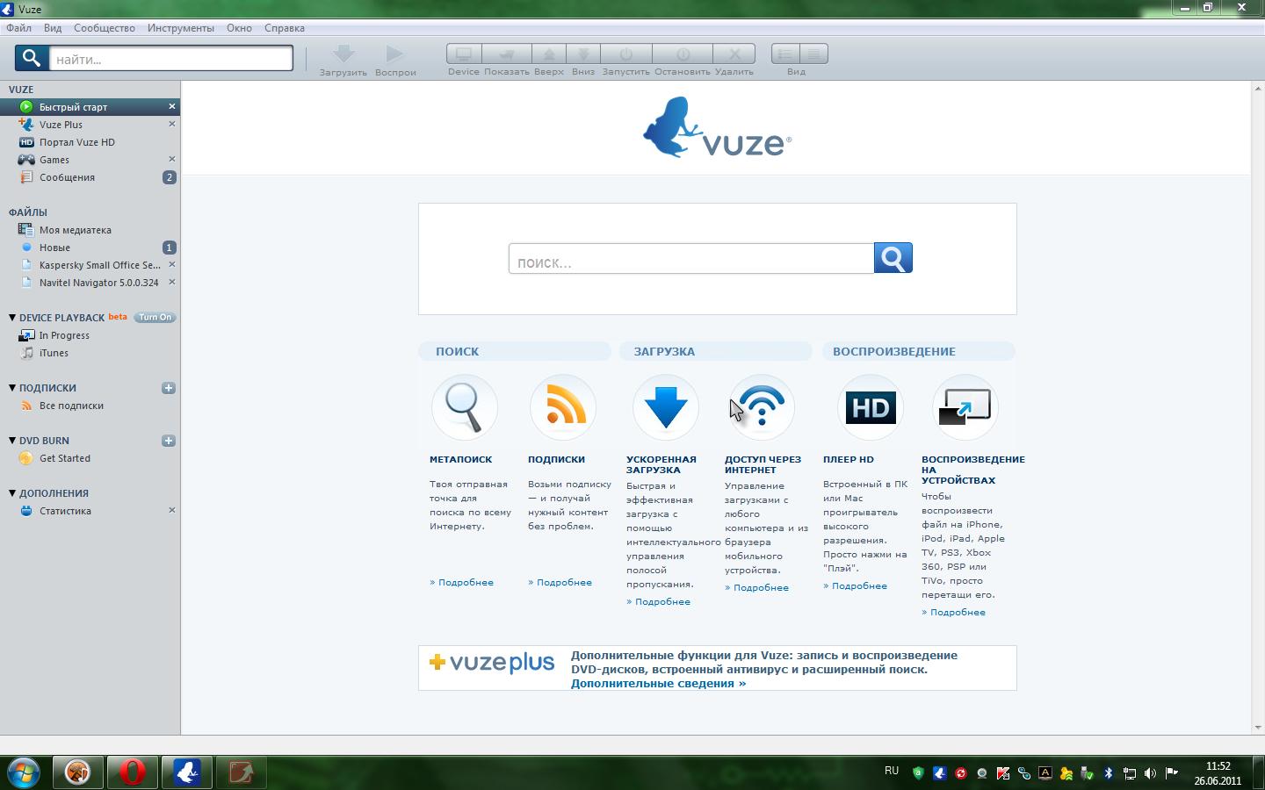Select the Kaspersky Small Office torrent entry
This screenshot has width=1265, height=790.
coord(100,265)
